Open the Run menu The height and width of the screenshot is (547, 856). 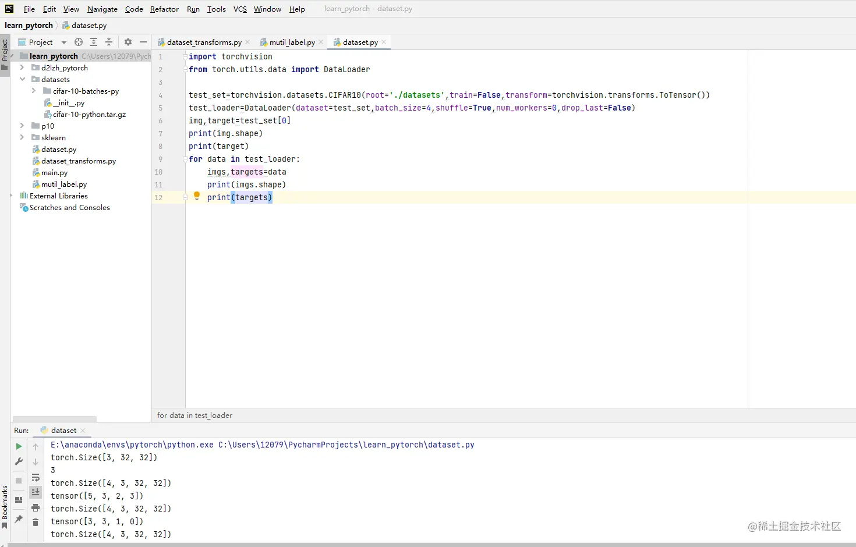(x=193, y=9)
